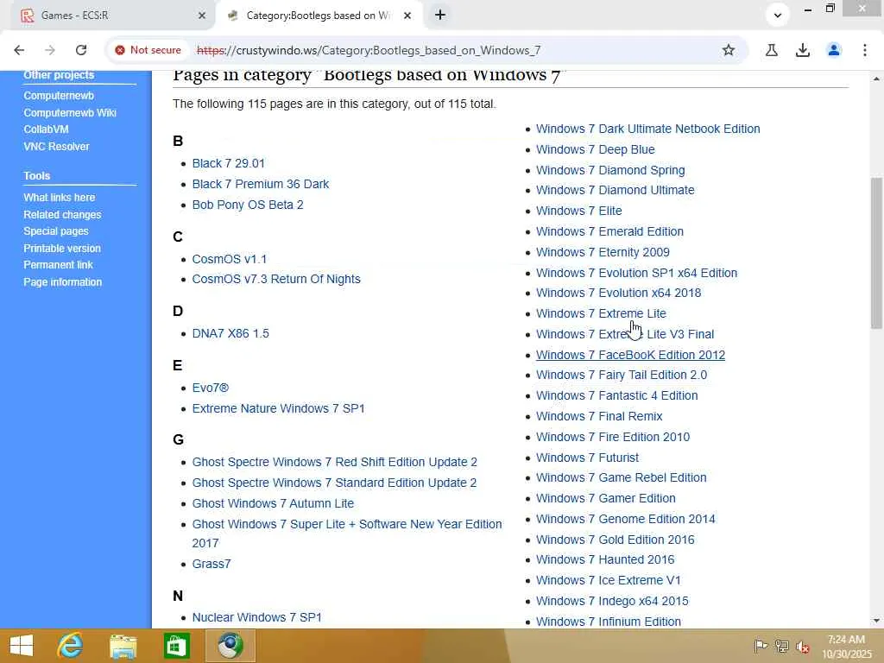Close the Games - ECS:R tab
This screenshot has height=663, width=884.
202,16
